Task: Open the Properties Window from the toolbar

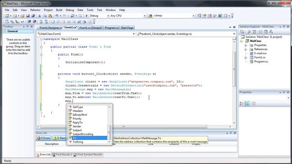Action: pyautogui.click(x=204, y=16)
